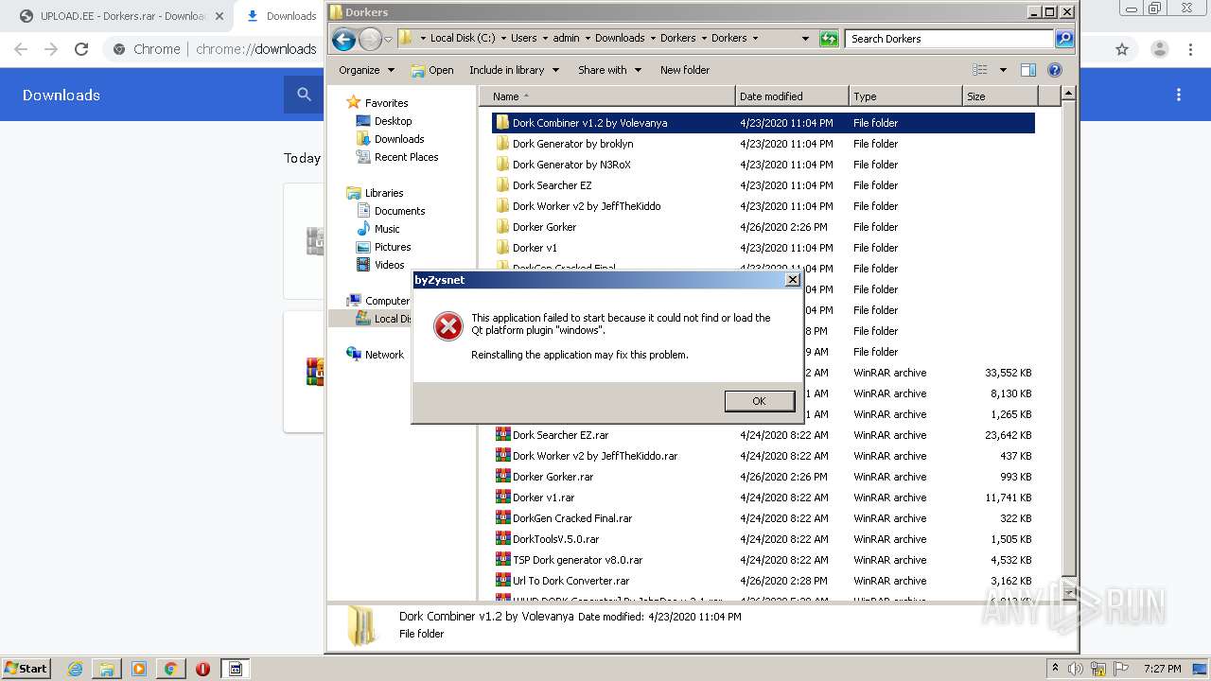Viewport: 1211px width, 681px height.
Task: Sort files by Type column header
Action: pos(905,96)
